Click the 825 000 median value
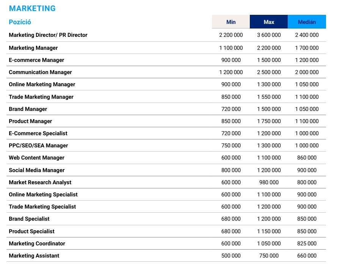The width and height of the screenshot is (337, 264). 307,243
